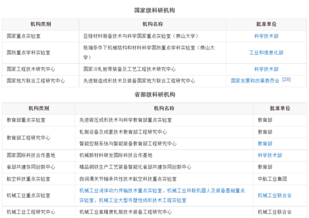Select 精品钢铁生产工艺装备智能化省部共建协同创新中心 cell

[164, 167]
